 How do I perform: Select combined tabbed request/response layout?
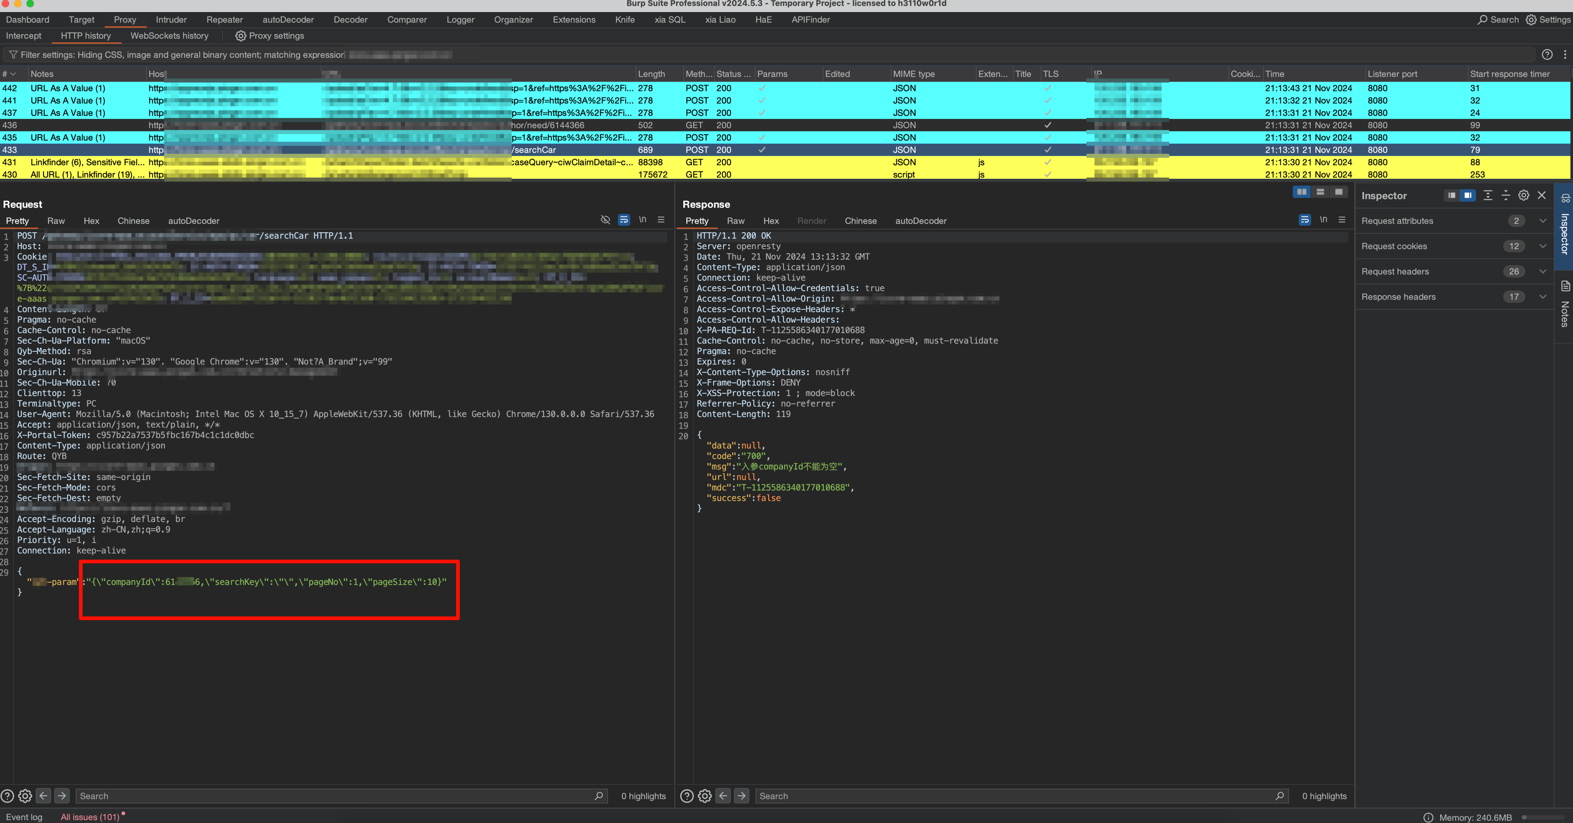coord(1339,192)
